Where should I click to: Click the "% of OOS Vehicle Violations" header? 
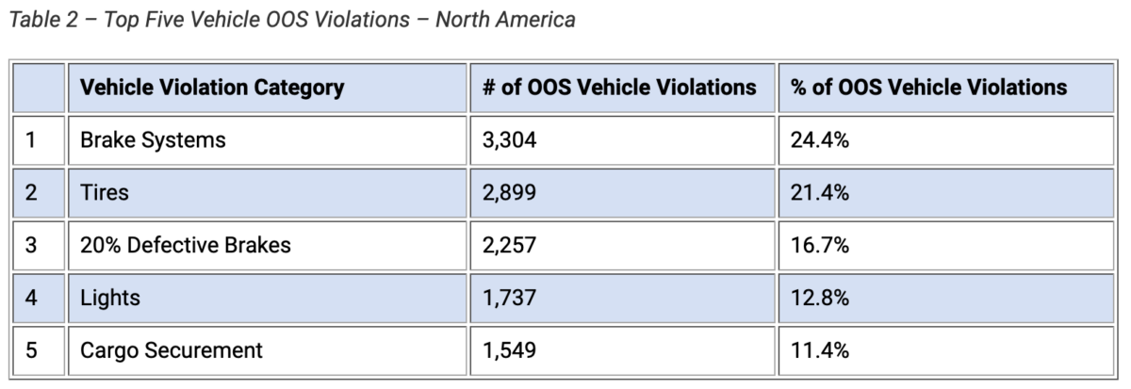(x=929, y=88)
